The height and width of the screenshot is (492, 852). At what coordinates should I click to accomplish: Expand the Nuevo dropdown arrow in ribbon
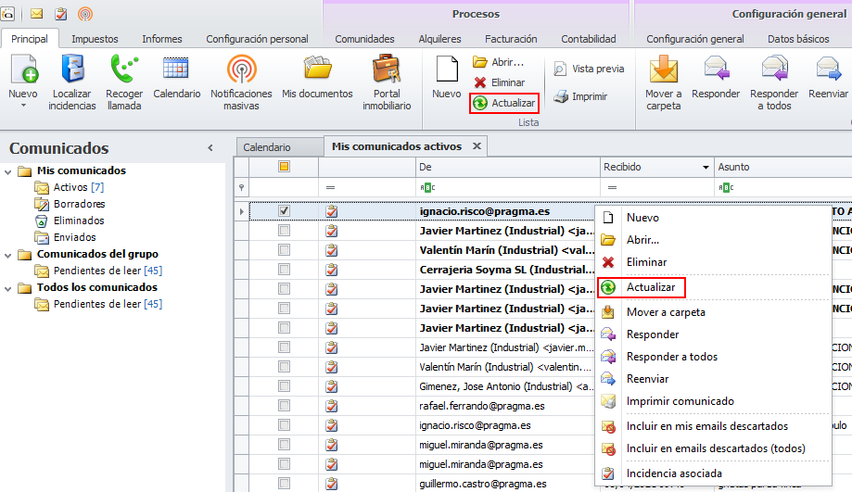[x=23, y=106]
